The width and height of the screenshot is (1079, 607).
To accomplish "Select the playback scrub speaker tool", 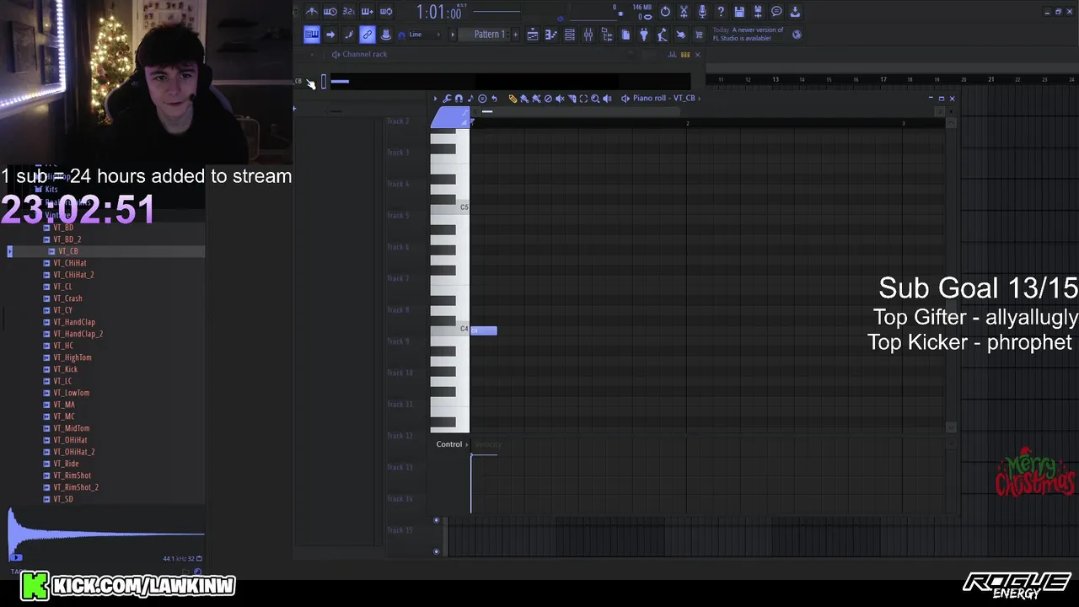I will point(607,99).
